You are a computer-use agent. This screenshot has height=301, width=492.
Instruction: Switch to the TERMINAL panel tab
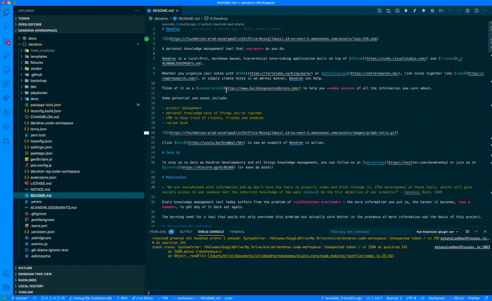[237, 232]
